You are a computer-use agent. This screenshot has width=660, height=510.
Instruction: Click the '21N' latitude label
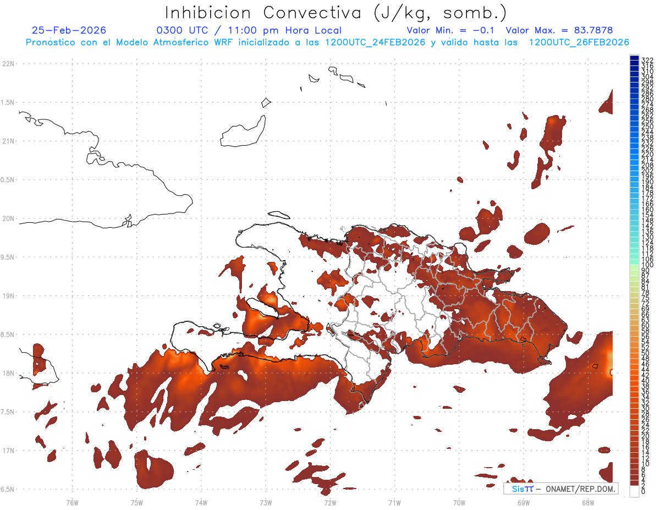tap(8, 141)
